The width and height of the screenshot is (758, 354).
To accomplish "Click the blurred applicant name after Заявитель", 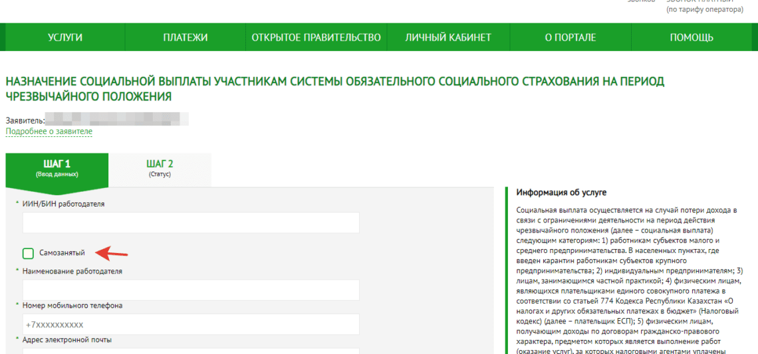I will click(x=118, y=120).
